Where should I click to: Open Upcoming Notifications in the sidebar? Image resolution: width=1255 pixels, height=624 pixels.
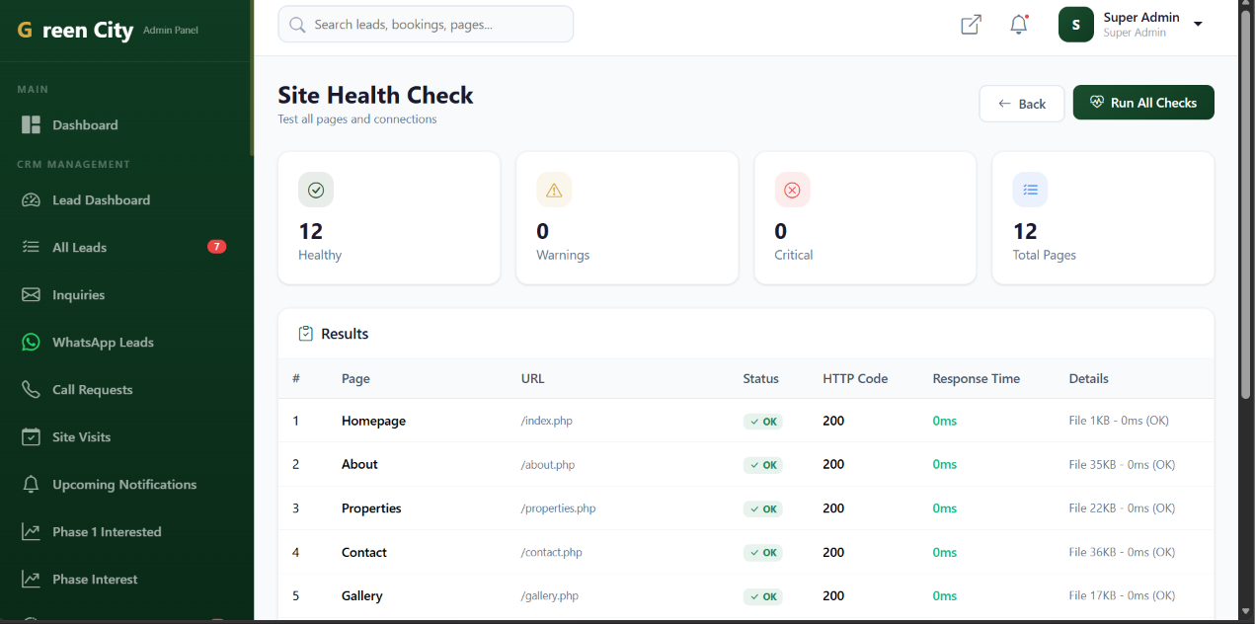[x=125, y=484]
